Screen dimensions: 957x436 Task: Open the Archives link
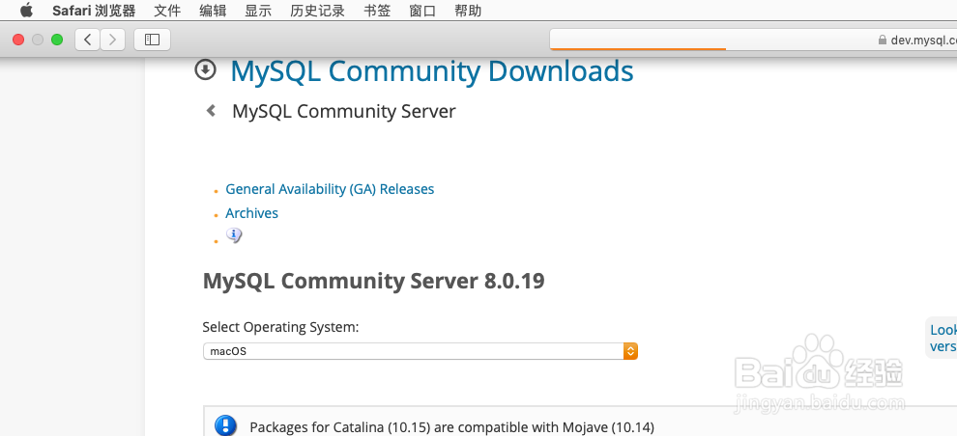251,213
